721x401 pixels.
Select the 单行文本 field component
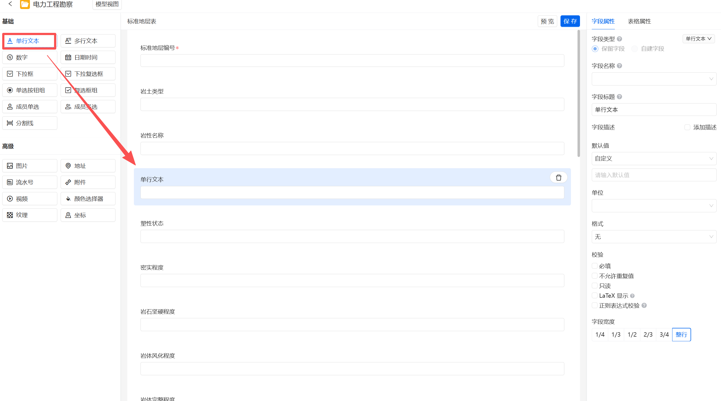point(30,41)
